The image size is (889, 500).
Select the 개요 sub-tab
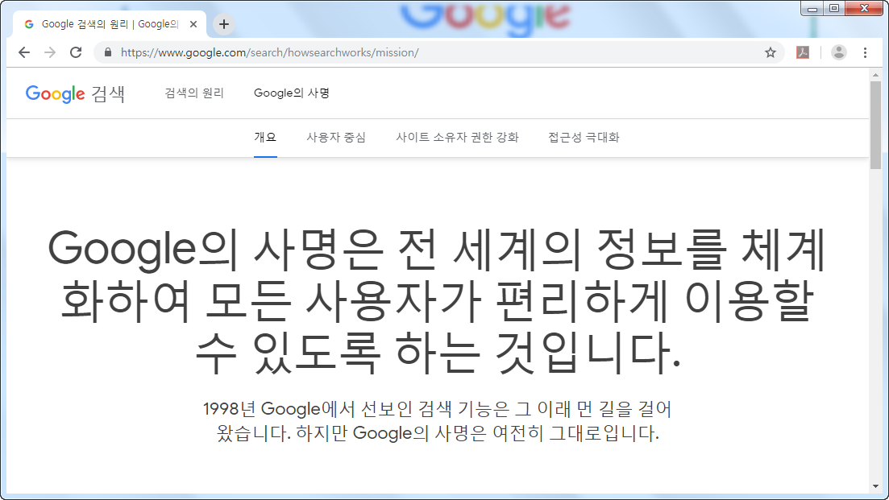point(265,138)
